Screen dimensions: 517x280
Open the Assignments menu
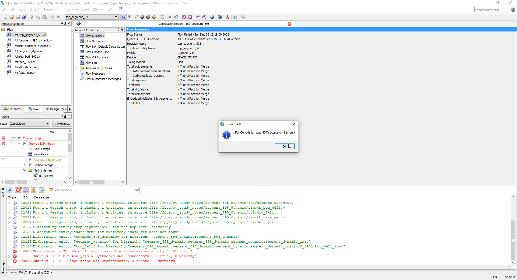coord(51,9)
